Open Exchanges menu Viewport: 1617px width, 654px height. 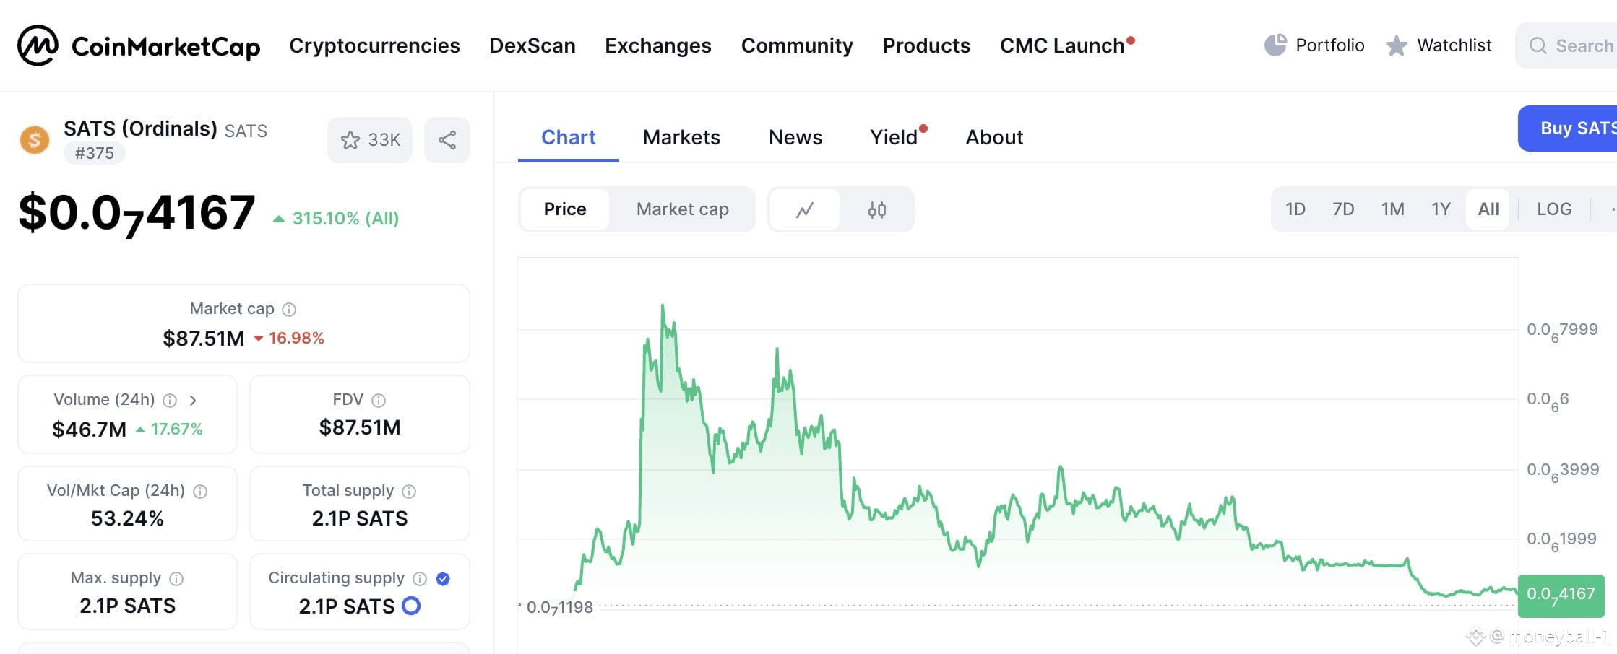(658, 45)
